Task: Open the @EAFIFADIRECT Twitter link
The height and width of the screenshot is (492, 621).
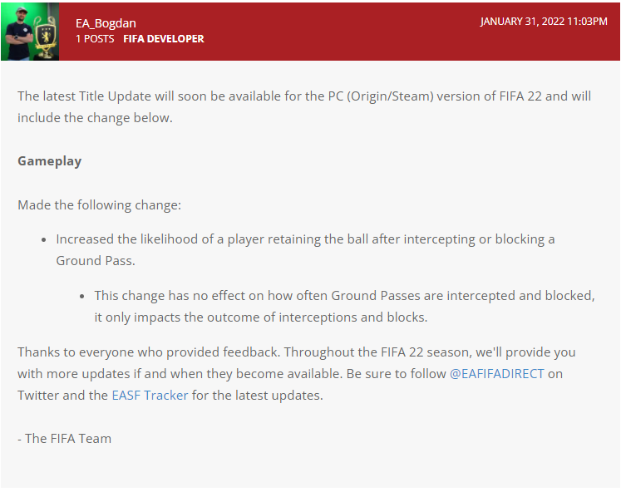Action: coord(496,373)
